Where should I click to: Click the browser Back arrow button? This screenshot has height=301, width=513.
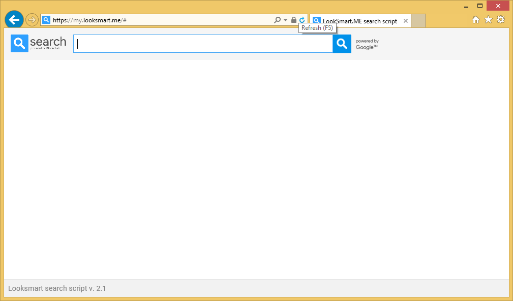14,20
